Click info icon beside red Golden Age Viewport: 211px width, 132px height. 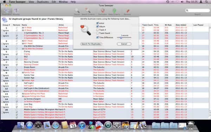click(x=23, y=80)
